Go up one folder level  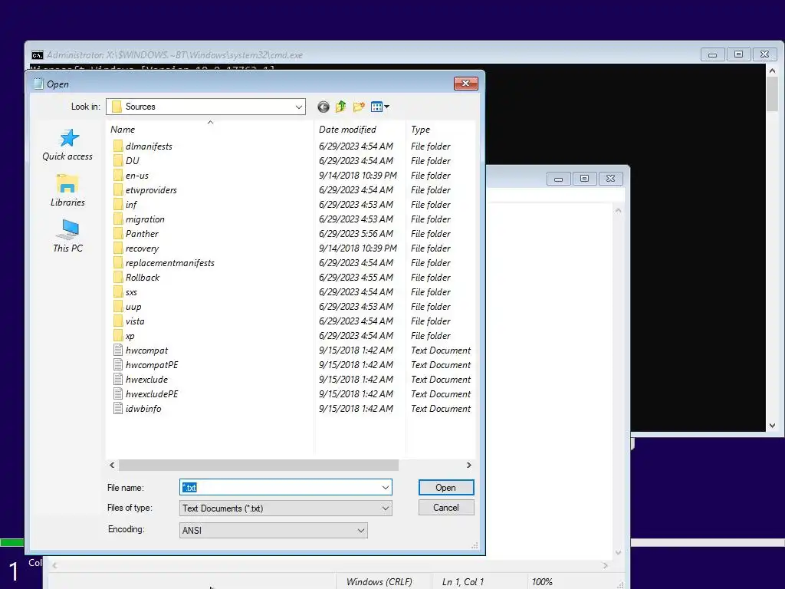[x=341, y=107]
